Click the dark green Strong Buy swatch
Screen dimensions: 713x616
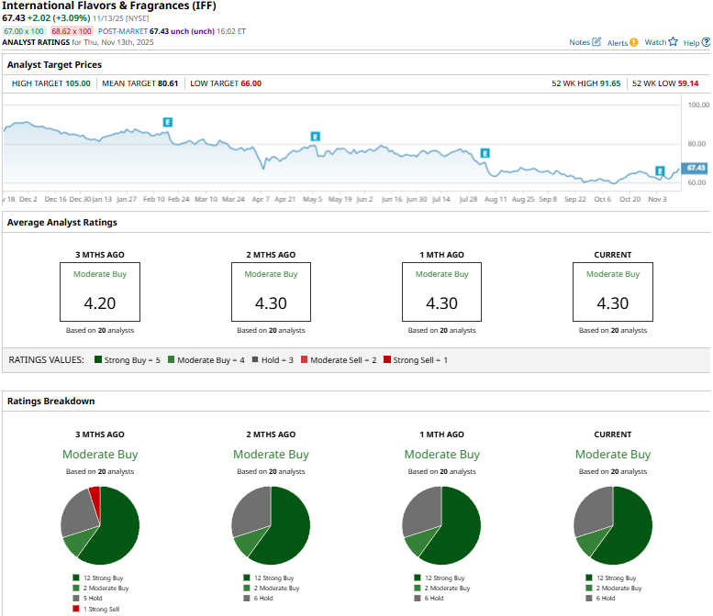tap(98, 359)
